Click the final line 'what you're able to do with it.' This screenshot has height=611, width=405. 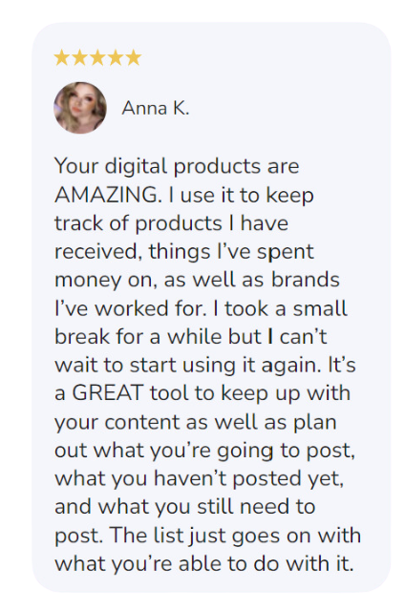203,564
